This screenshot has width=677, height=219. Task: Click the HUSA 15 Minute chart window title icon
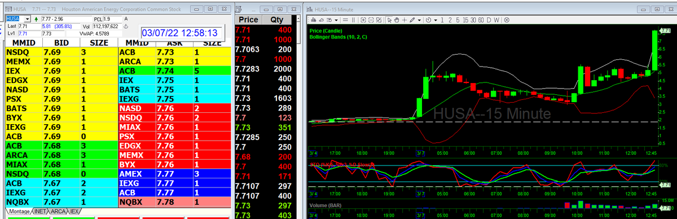310,9
